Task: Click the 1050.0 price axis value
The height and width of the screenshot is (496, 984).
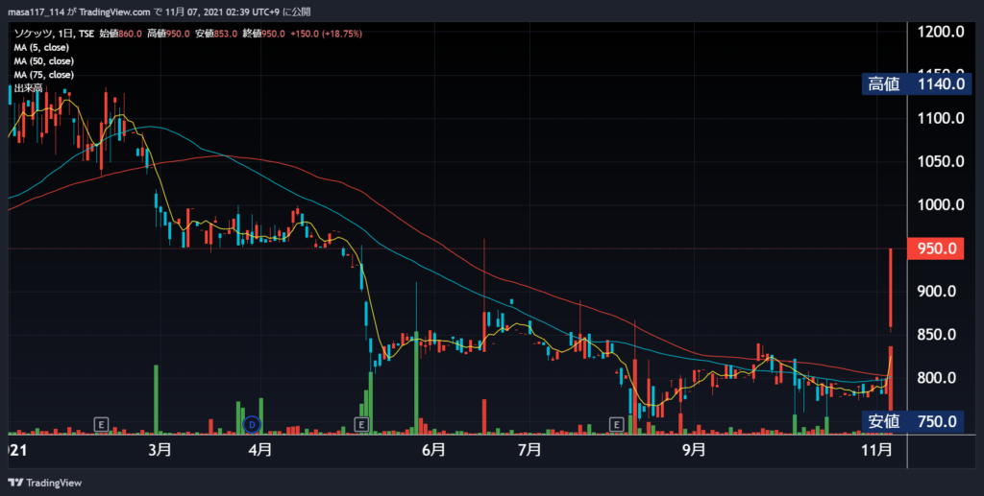Action: point(941,161)
